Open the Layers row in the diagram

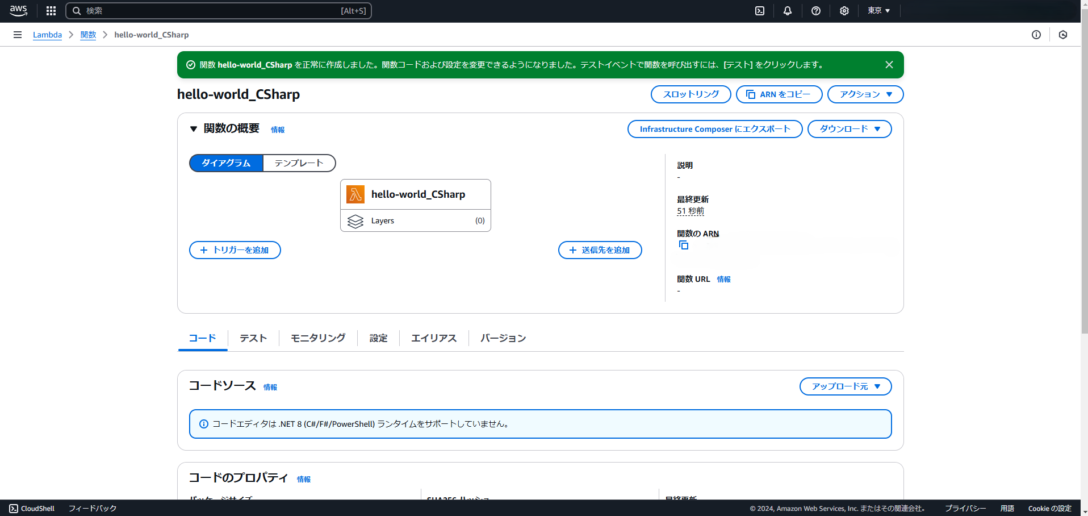point(416,221)
